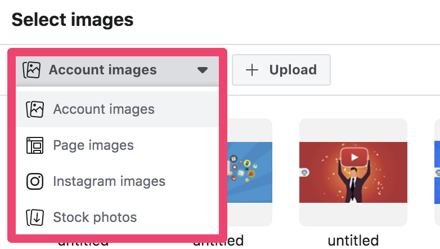Click the Instagram camera logo icon
Image resolution: width=440 pixels, height=249 pixels.
coord(35,181)
